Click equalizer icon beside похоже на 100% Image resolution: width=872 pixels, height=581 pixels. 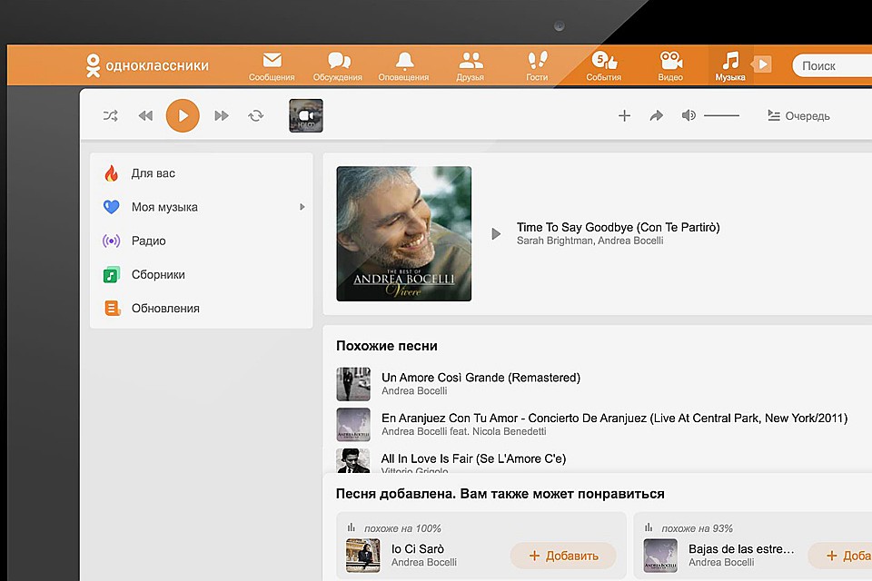pyautogui.click(x=351, y=527)
